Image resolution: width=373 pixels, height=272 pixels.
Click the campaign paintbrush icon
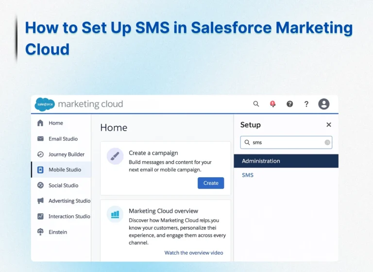[x=115, y=156]
